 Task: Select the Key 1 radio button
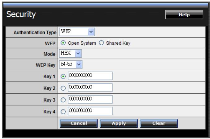coord(63,76)
